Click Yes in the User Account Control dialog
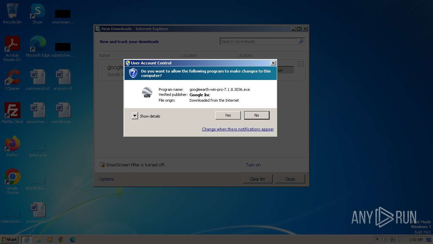The width and height of the screenshot is (433, 244). [x=228, y=115]
